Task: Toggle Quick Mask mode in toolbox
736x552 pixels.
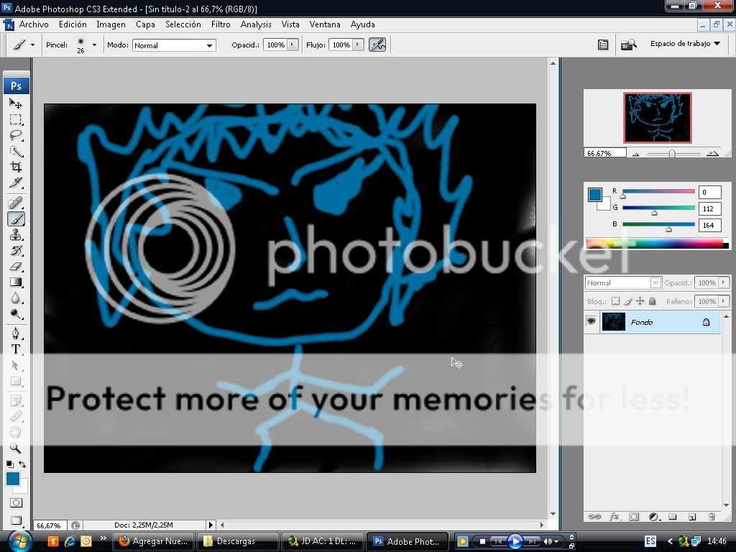Action: tap(16, 503)
